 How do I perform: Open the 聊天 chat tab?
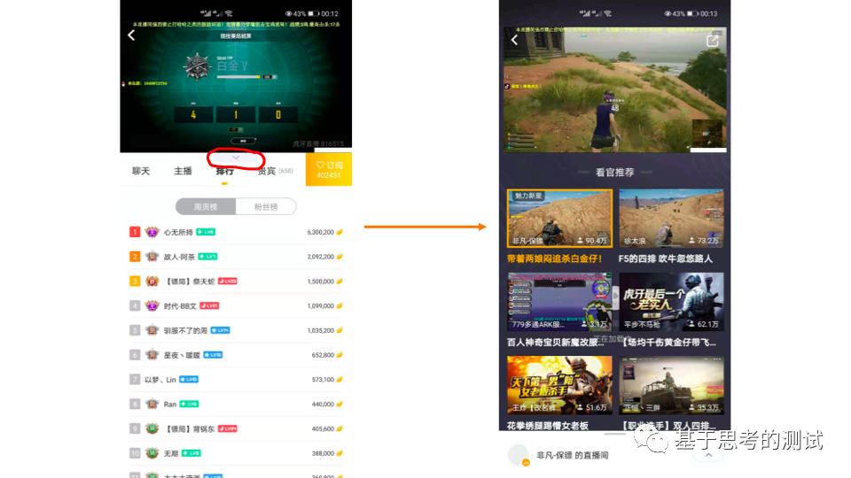(141, 171)
